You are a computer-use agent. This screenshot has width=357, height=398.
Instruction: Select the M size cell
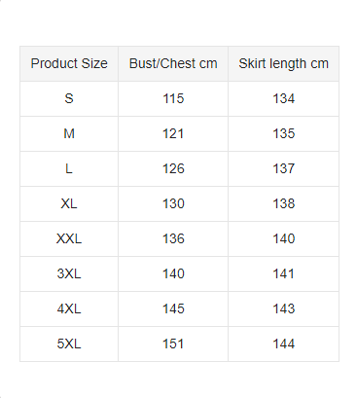(69, 133)
